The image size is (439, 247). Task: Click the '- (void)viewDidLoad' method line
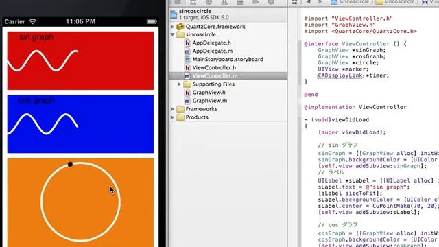[x=337, y=120]
